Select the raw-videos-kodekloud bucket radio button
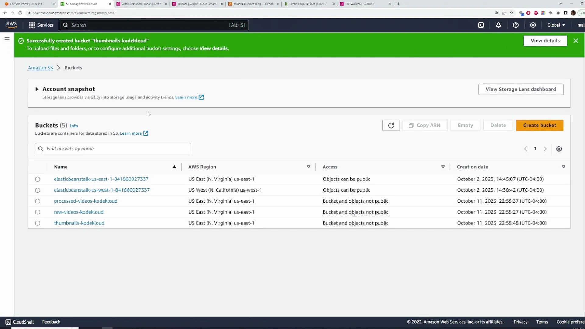This screenshot has height=329, width=585. (x=37, y=212)
